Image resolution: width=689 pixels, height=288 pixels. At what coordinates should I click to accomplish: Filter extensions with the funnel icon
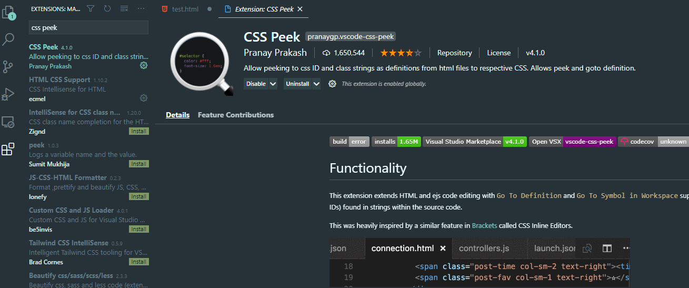(x=91, y=8)
